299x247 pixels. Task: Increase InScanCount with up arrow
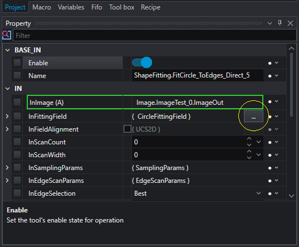pos(249,139)
